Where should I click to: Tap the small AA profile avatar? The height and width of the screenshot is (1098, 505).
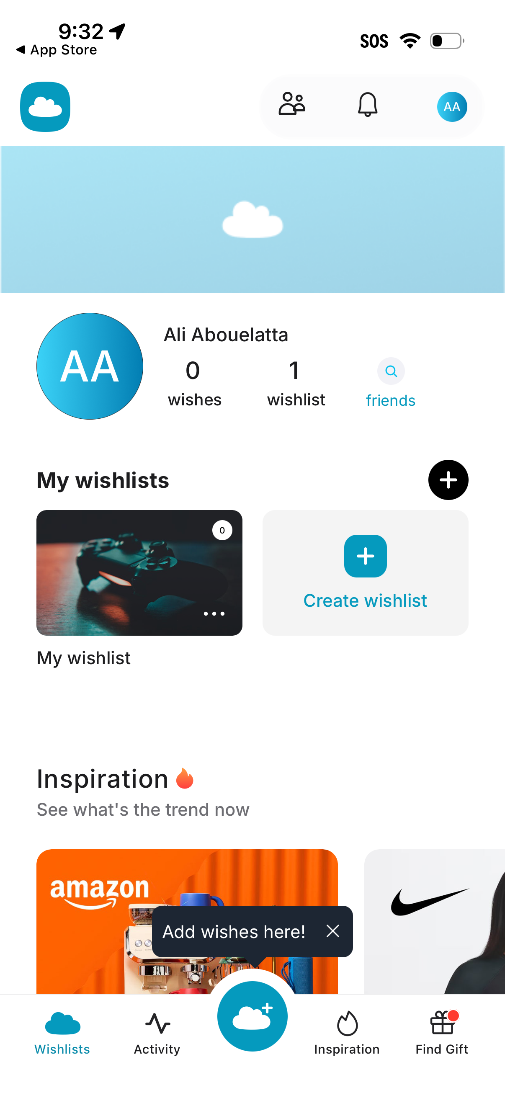452,106
